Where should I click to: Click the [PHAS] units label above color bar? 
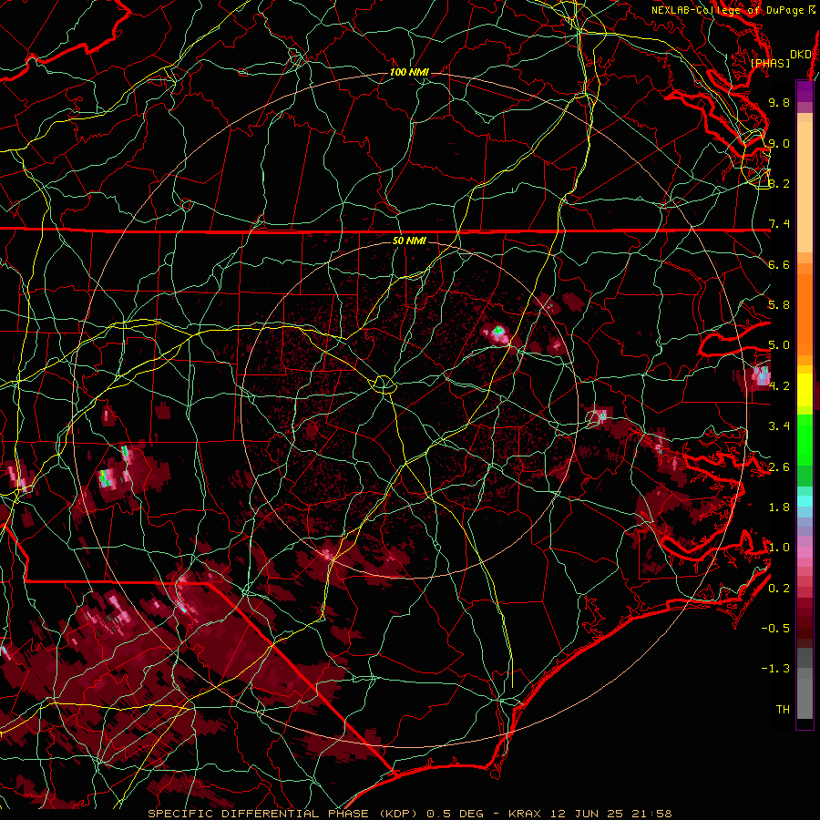click(x=770, y=63)
